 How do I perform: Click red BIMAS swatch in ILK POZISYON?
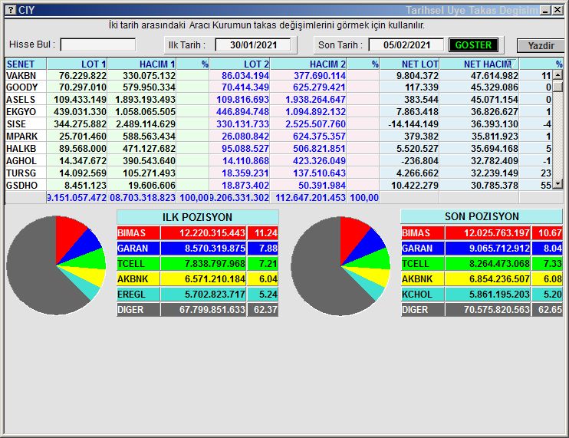pyautogui.click(x=138, y=233)
